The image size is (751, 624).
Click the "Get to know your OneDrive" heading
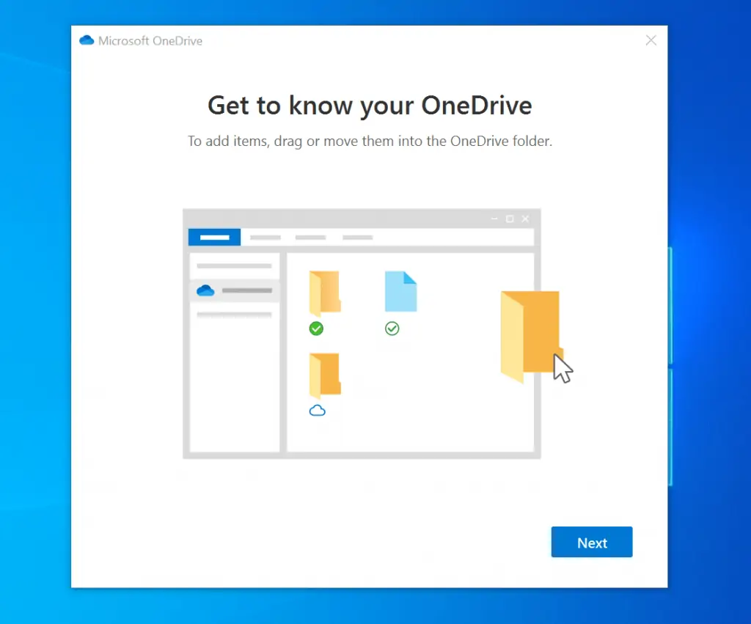370,106
